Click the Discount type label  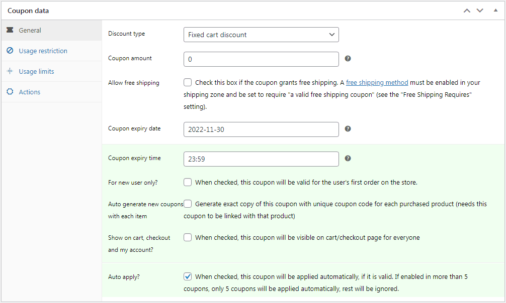click(127, 34)
